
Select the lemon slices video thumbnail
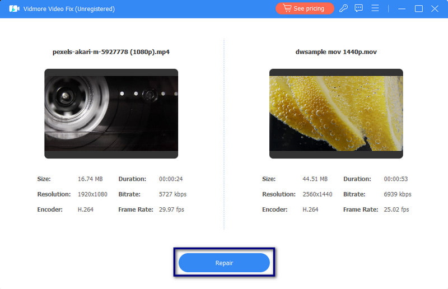tap(336, 113)
